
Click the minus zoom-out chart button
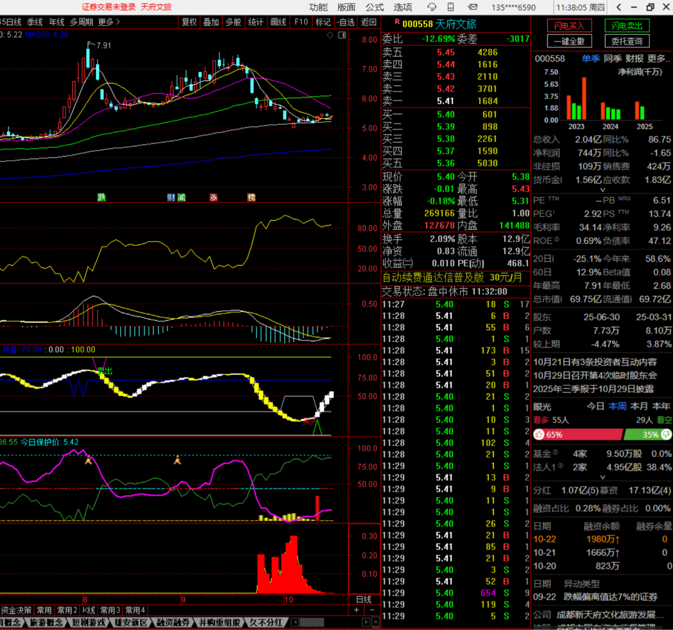coord(372,610)
